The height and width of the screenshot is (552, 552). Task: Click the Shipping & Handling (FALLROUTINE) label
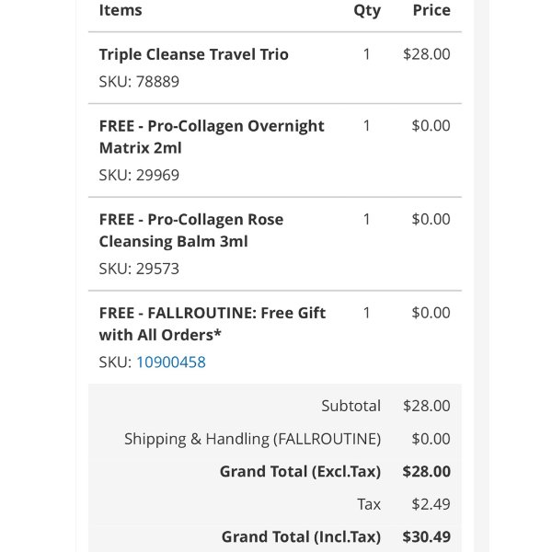pyautogui.click(x=252, y=439)
